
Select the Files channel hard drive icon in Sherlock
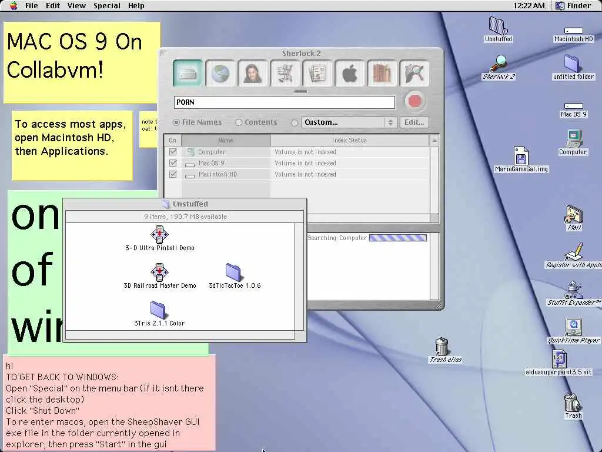pyautogui.click(x=188, y=73)
